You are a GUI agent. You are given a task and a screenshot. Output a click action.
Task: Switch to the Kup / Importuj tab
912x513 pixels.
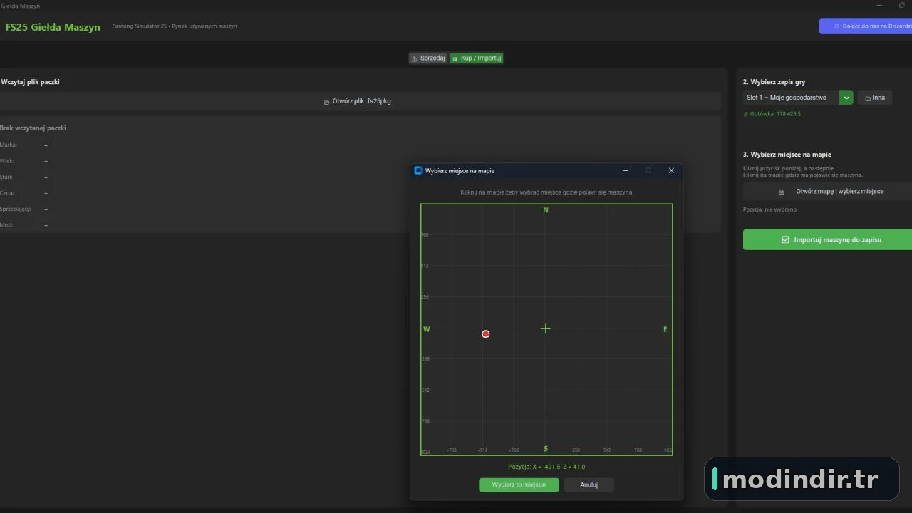coord(477,58)
